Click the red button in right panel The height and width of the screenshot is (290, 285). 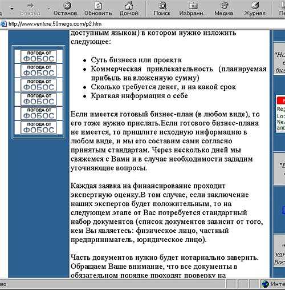click(x=281, y=100)
